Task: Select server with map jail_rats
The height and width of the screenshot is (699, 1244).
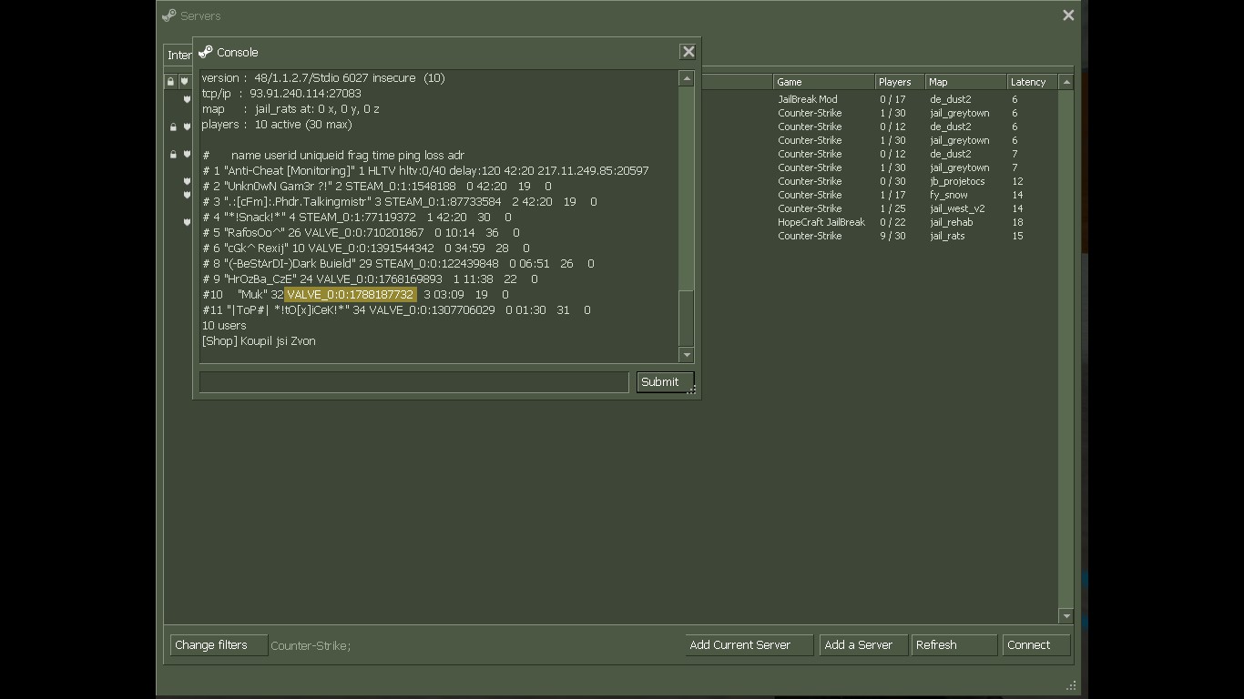Action: click(x=947, y=236)
